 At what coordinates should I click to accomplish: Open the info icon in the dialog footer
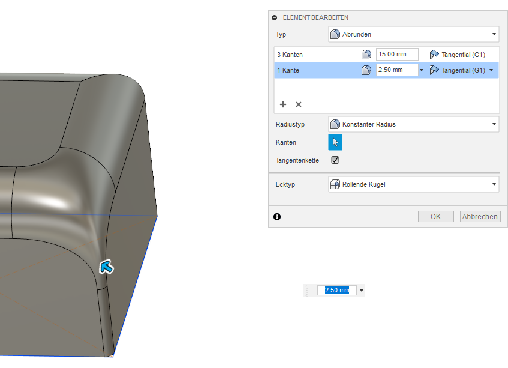(277, 216)
